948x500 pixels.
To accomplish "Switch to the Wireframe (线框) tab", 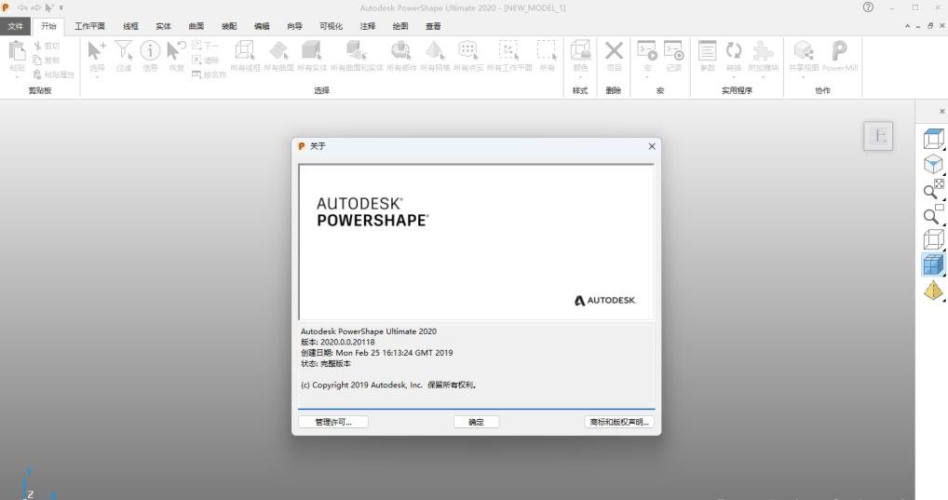I will [130, 26].
